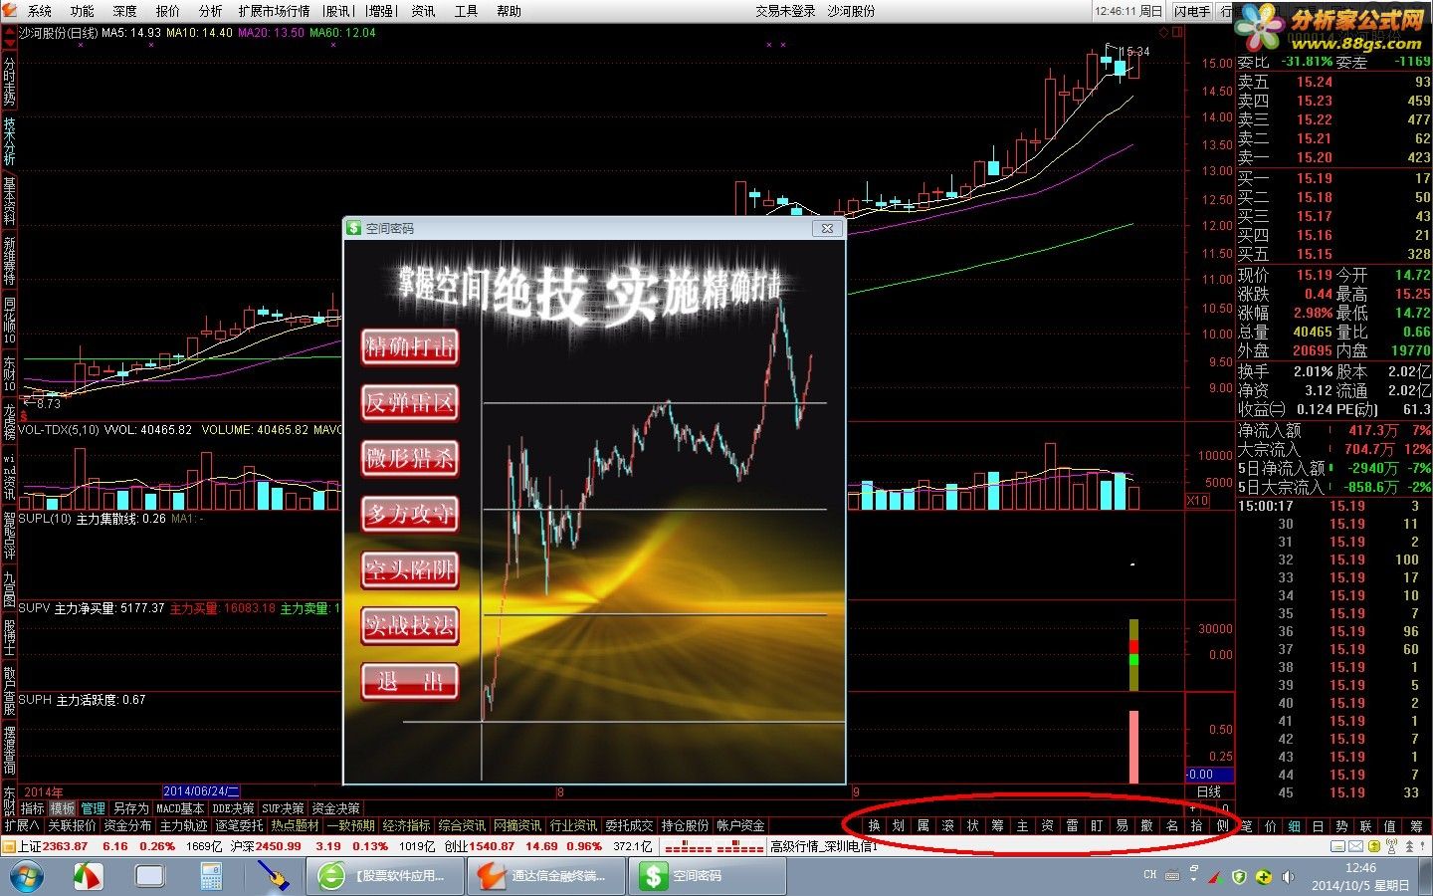1433x896 pixels.
Task: Open 智能点评 in left sidebar
Action: 9,535
